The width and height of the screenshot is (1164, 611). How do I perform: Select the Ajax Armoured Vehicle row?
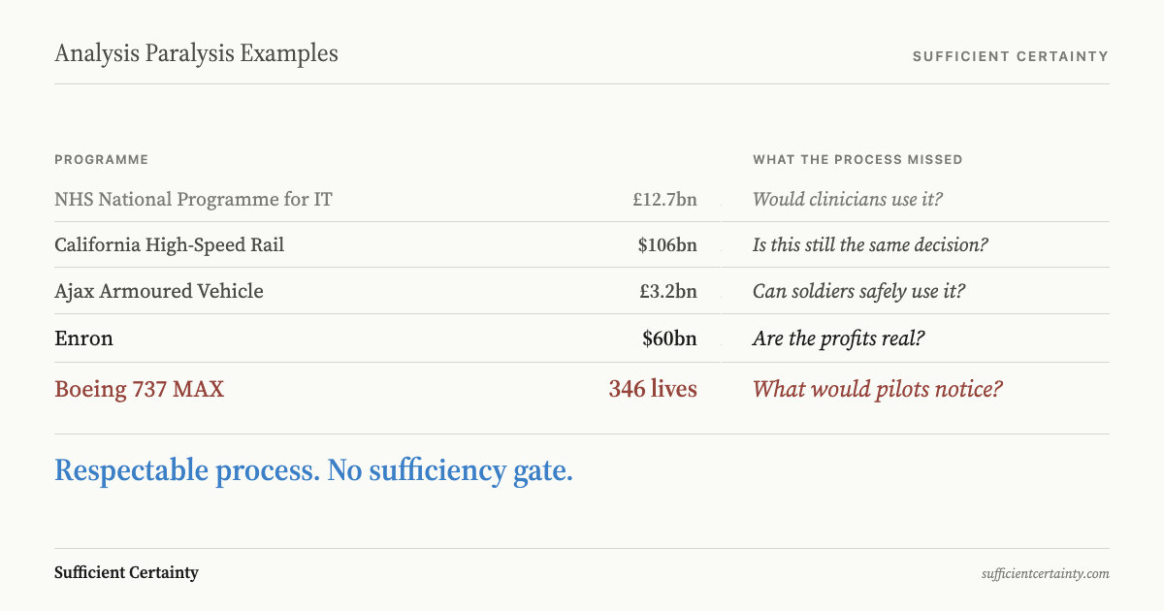coord(582,291)
